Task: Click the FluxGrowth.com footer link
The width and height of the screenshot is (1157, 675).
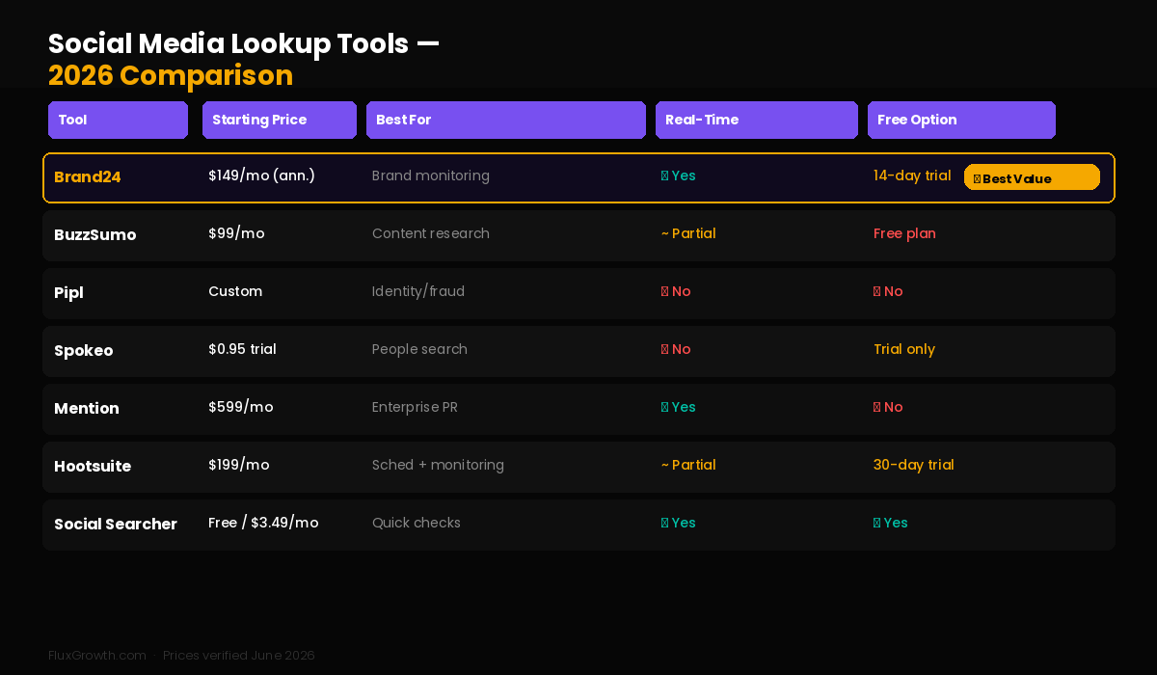Action: [97, 656]
